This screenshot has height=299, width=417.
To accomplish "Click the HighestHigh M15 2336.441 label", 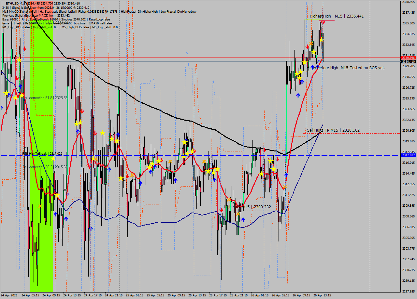I will click(337, 16).
